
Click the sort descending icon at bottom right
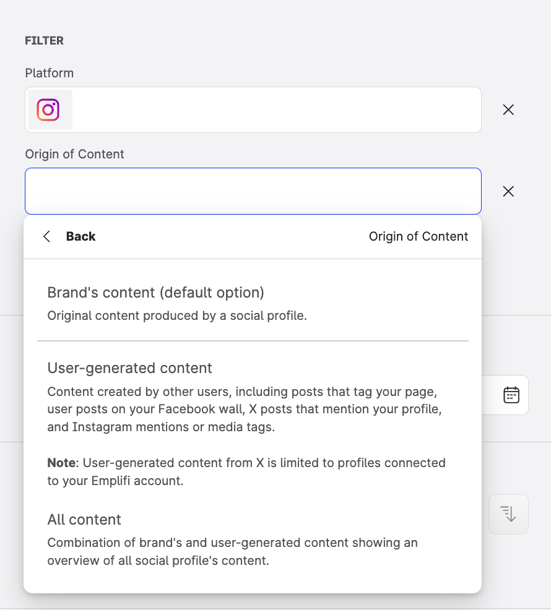(x=508, y=514)
